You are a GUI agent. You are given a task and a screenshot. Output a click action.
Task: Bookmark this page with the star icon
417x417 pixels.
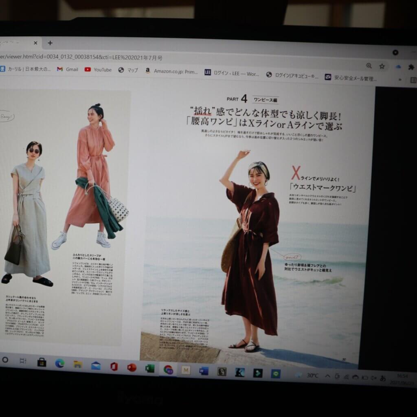pos(382,66)
